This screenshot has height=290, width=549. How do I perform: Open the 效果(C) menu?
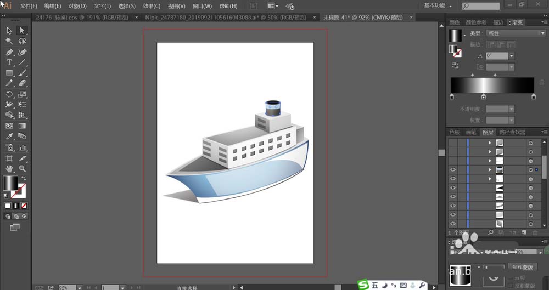tap(152, 6)
